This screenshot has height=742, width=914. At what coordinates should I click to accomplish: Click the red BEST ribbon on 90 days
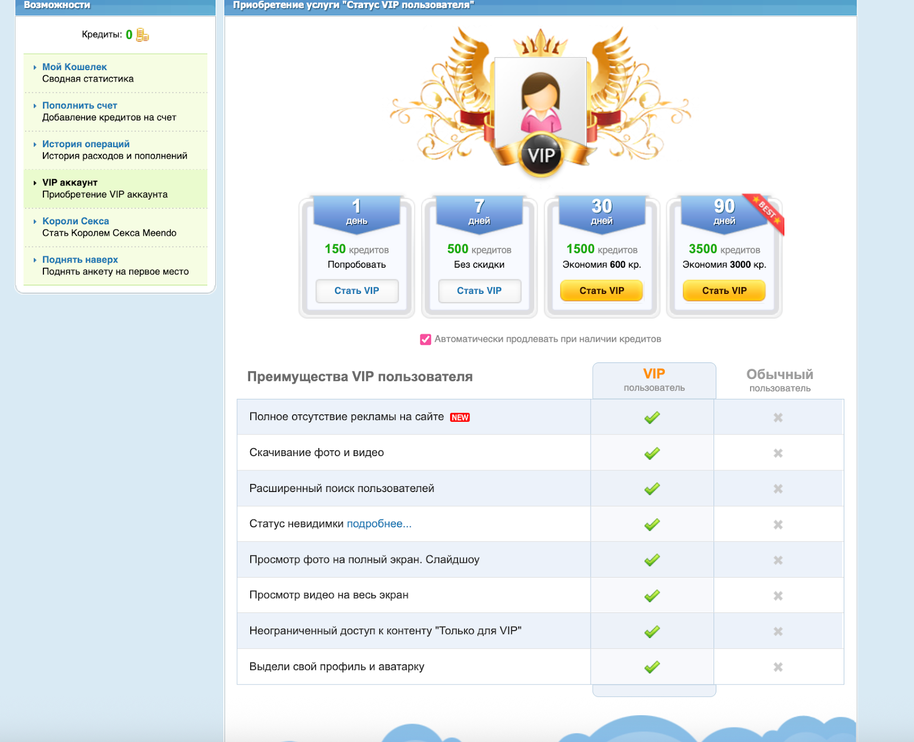[x=768, y=213]
